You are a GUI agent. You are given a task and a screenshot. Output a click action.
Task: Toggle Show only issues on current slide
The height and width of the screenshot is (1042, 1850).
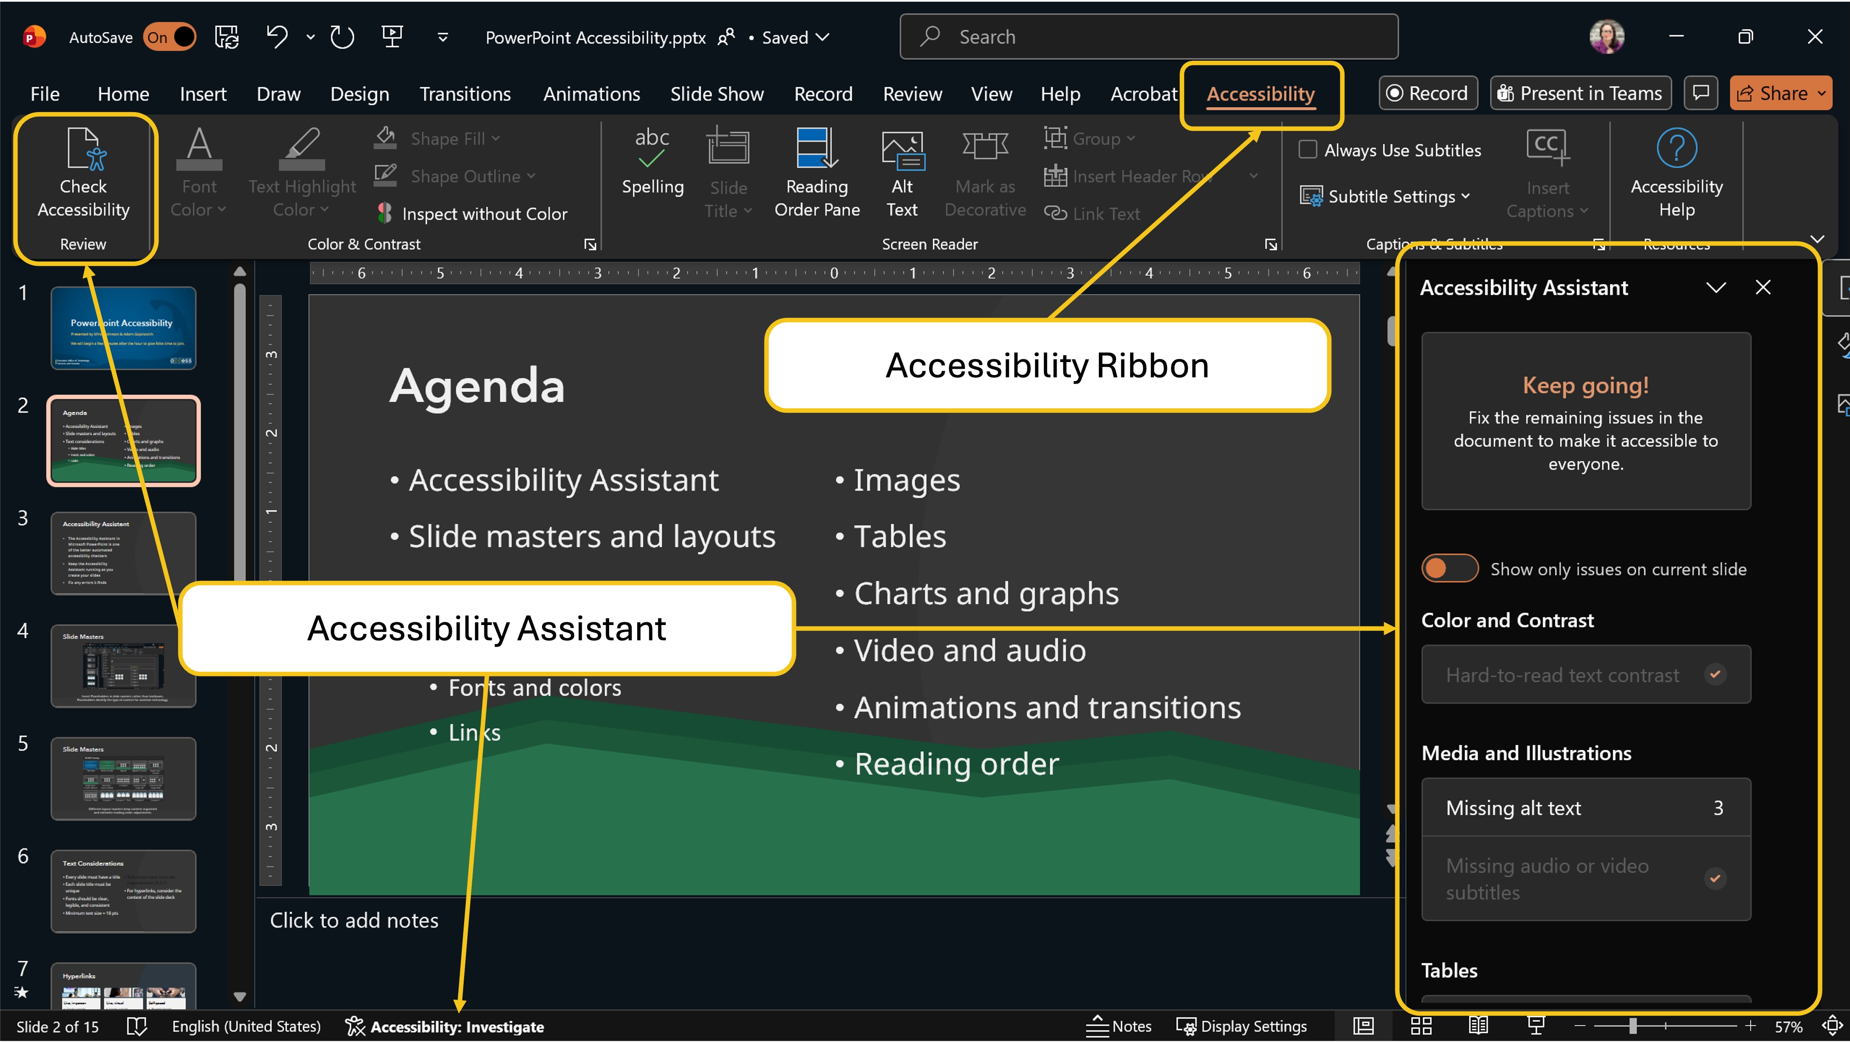1449,568
